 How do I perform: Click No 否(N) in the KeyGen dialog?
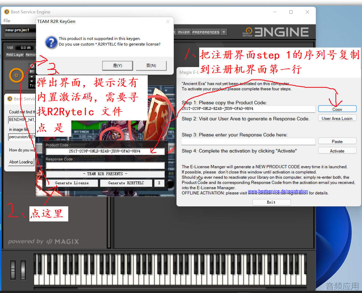coord(151,65)
